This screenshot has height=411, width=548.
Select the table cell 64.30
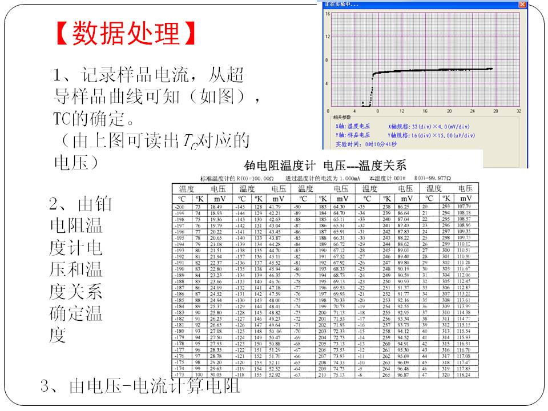click(x=339, y=207)
